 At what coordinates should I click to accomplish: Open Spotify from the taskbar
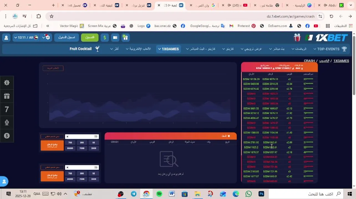pos(159,194)
